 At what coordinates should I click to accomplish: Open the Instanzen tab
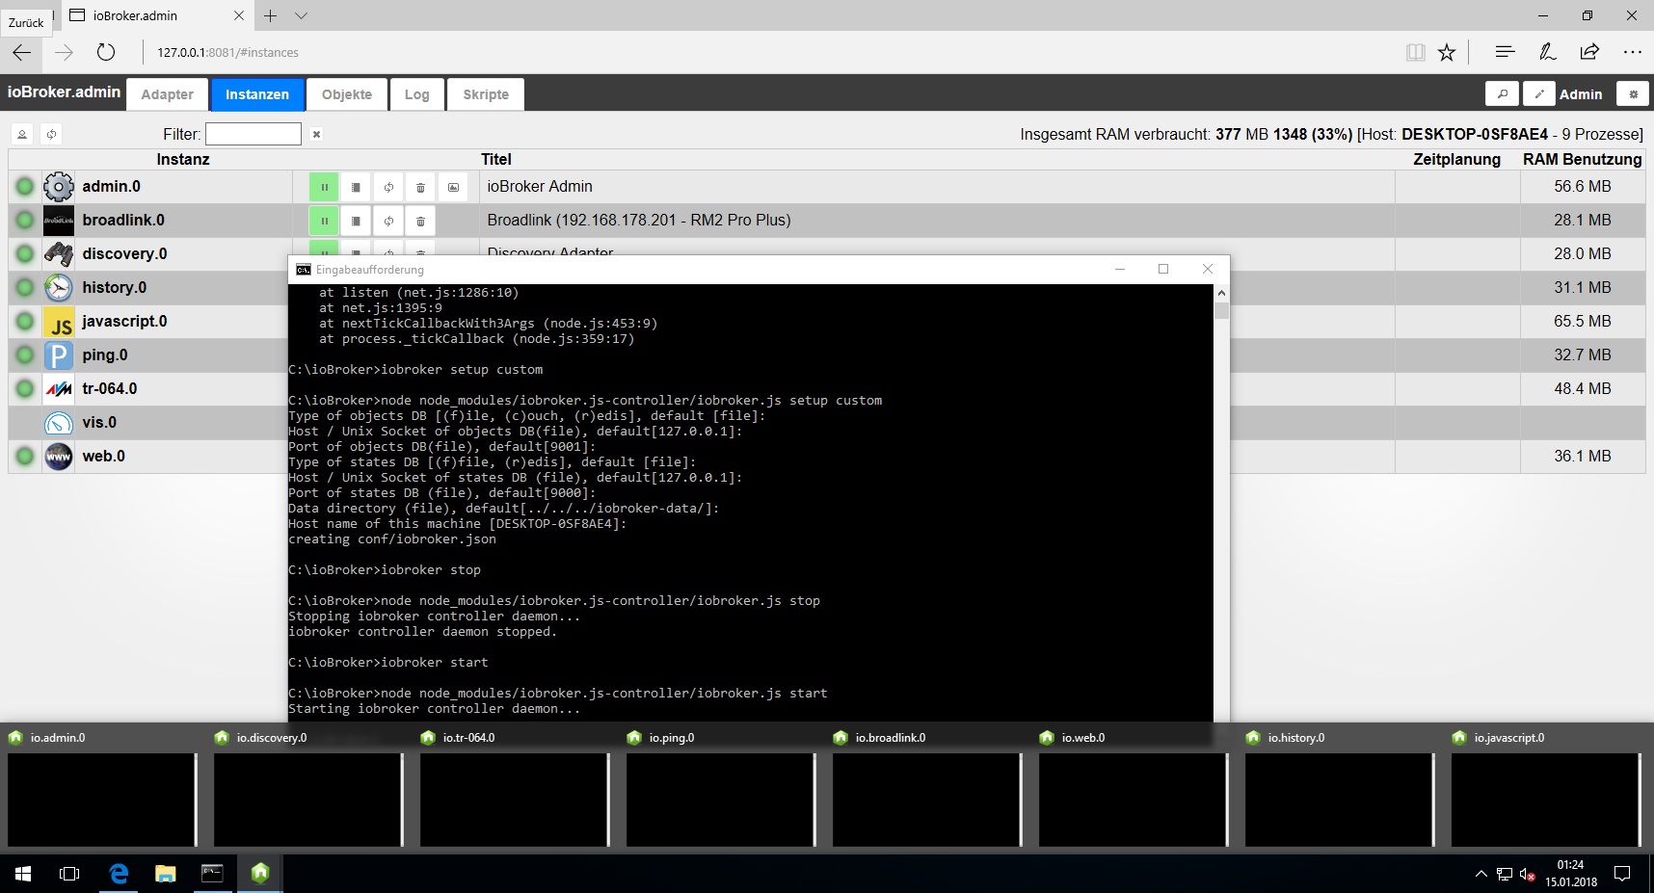coord(257,94)
